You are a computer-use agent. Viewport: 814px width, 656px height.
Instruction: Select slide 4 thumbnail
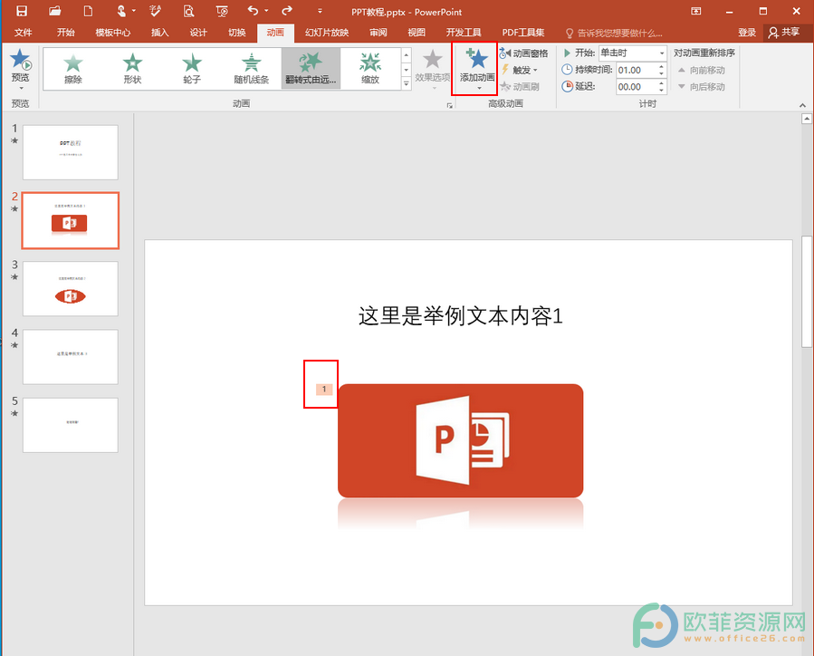(71, 357)
